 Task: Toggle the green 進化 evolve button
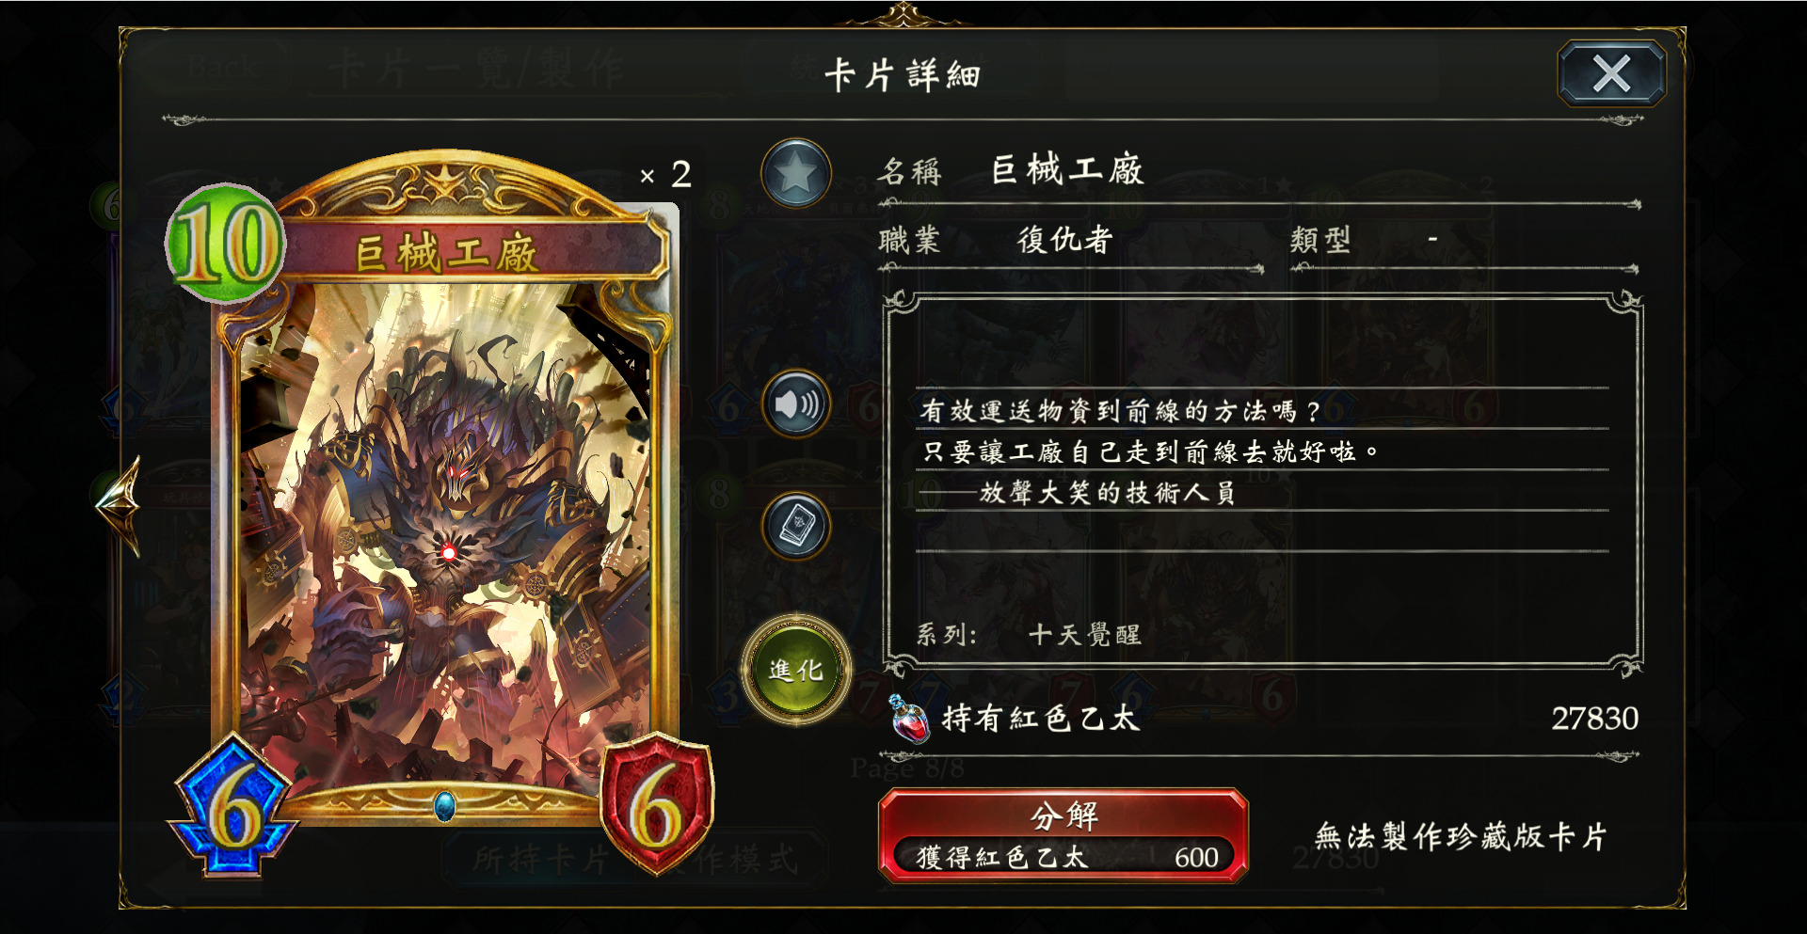click(x=796, y=670)
